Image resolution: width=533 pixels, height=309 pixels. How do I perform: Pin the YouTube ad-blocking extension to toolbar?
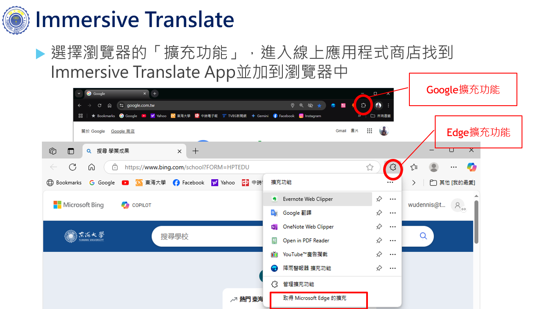379,254
